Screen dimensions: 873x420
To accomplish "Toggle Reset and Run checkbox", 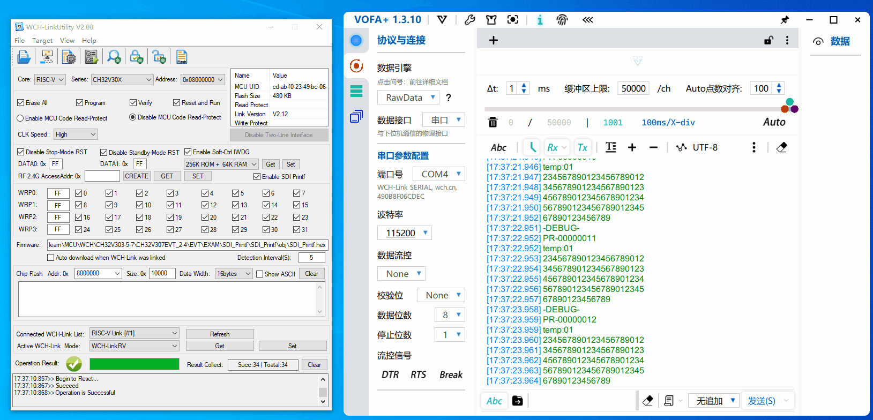I will [x=176, y=103].
